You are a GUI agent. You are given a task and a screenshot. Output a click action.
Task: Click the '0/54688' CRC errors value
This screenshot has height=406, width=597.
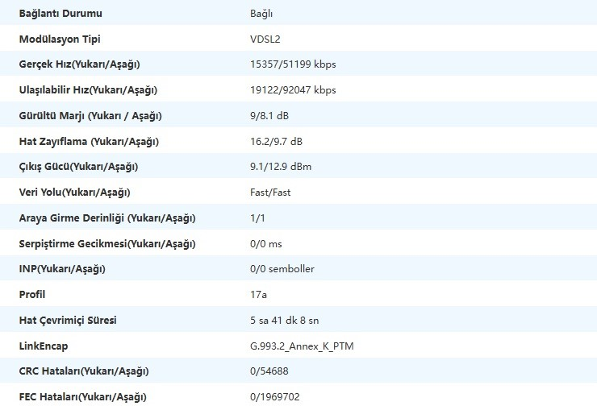pyautogui.click(x=269, y=371)
